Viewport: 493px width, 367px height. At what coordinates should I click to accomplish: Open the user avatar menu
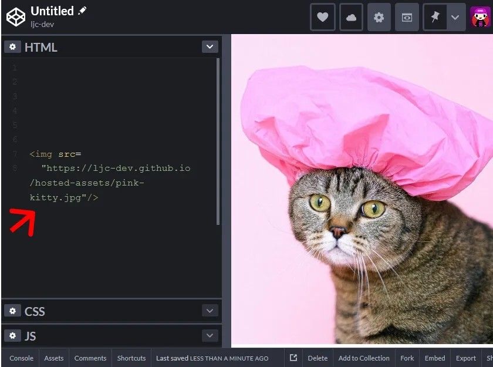click(480, 17)
